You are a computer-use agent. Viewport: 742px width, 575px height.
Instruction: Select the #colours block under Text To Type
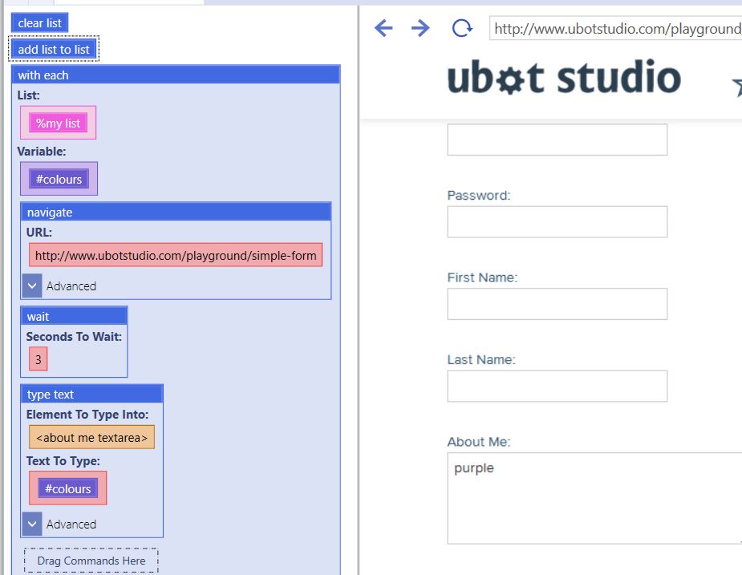click(67, 488)
